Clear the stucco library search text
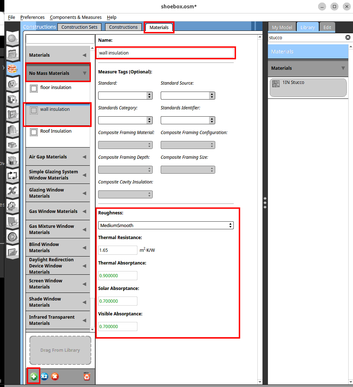 pyautogui.click(x=348, y=37)
